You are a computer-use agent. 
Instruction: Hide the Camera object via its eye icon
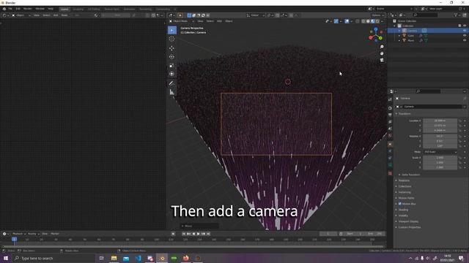(465, 31)
